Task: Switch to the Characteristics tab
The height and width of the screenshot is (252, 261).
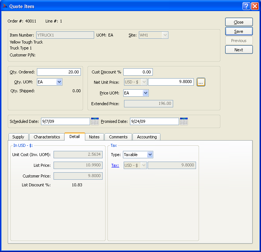Action: (47, 137)
